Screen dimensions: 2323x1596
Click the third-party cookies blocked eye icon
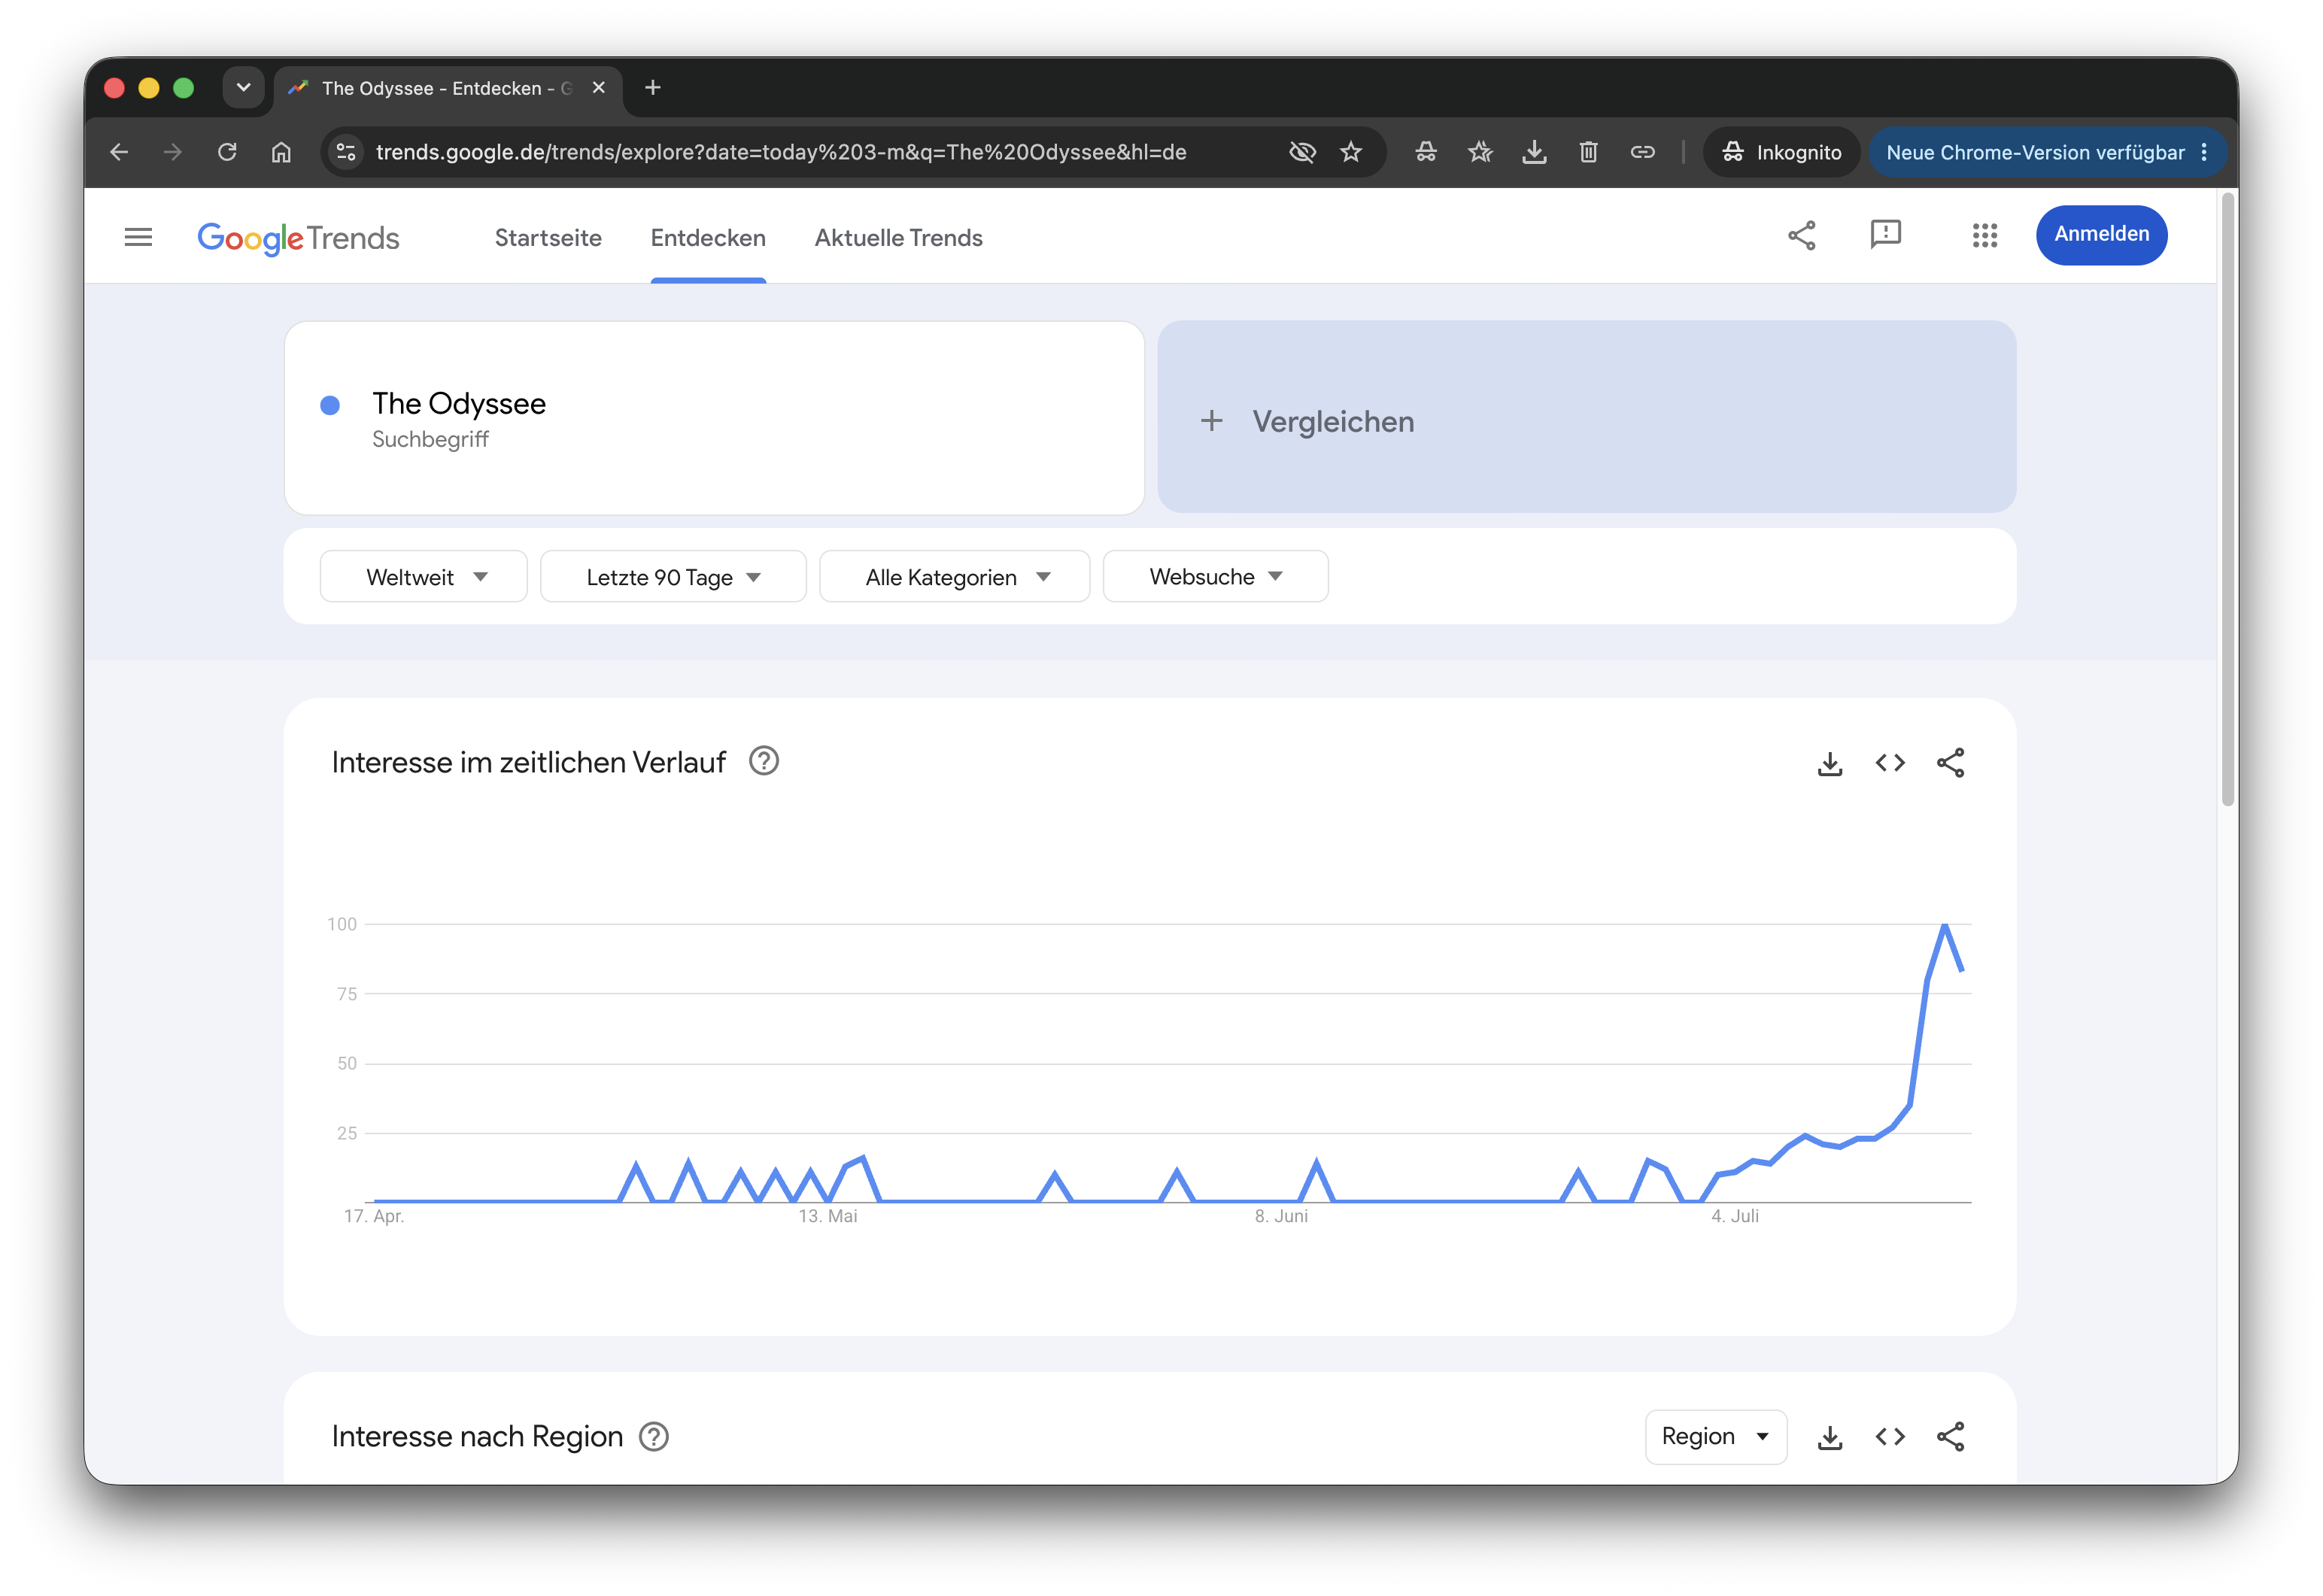click(x=1301, y=152)
